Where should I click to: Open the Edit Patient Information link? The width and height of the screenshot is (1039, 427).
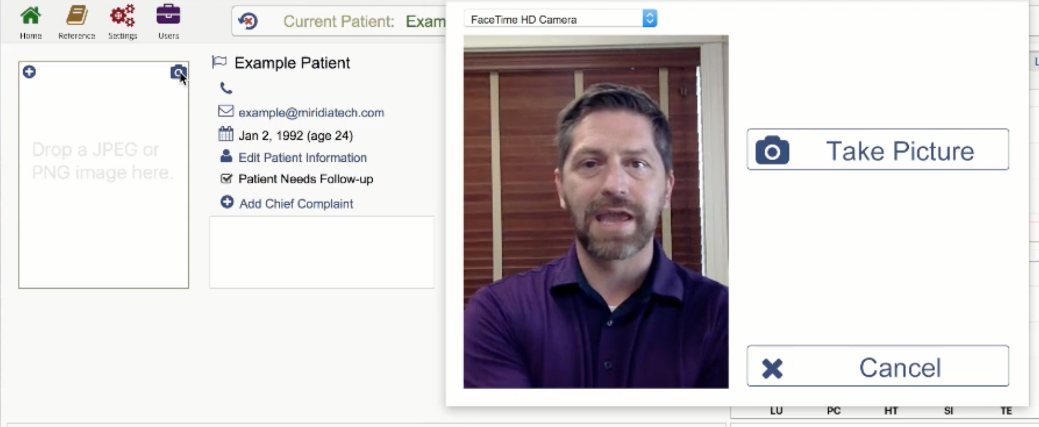(x=302, y=158)
